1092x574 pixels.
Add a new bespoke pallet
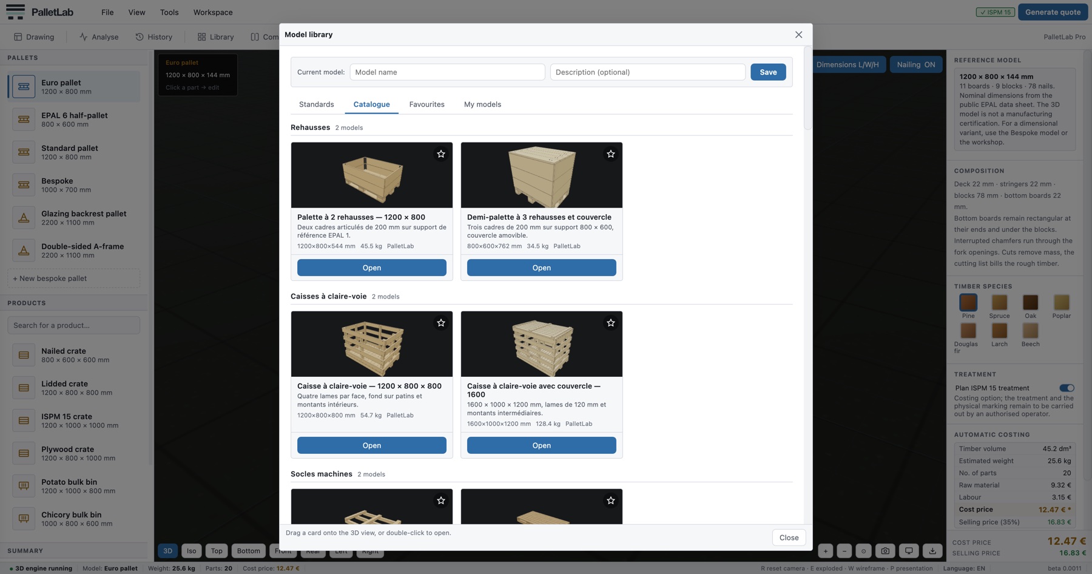pyautogui.click(x=73, y=279)
